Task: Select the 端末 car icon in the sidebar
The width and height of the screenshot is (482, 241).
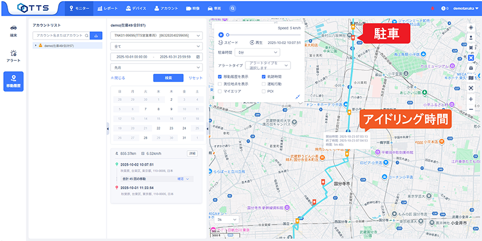Action: (13, 30)
